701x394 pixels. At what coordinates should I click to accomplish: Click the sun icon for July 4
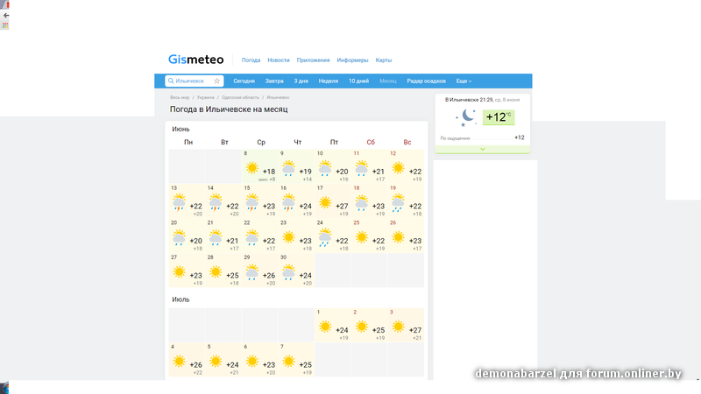(179, 361)
